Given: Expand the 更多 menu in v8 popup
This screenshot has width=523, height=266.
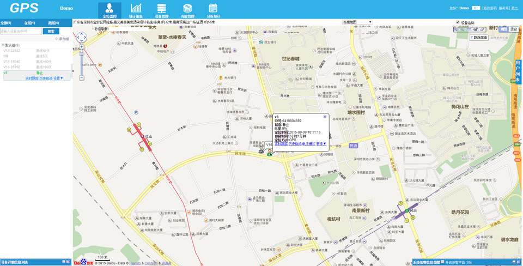Looking at the screenshot, I should [321, 144].
